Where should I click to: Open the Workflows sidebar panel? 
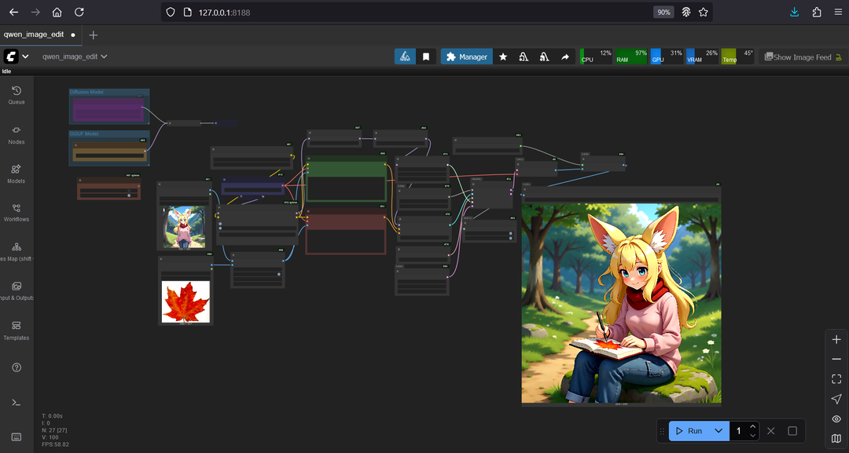coord(17,212)
